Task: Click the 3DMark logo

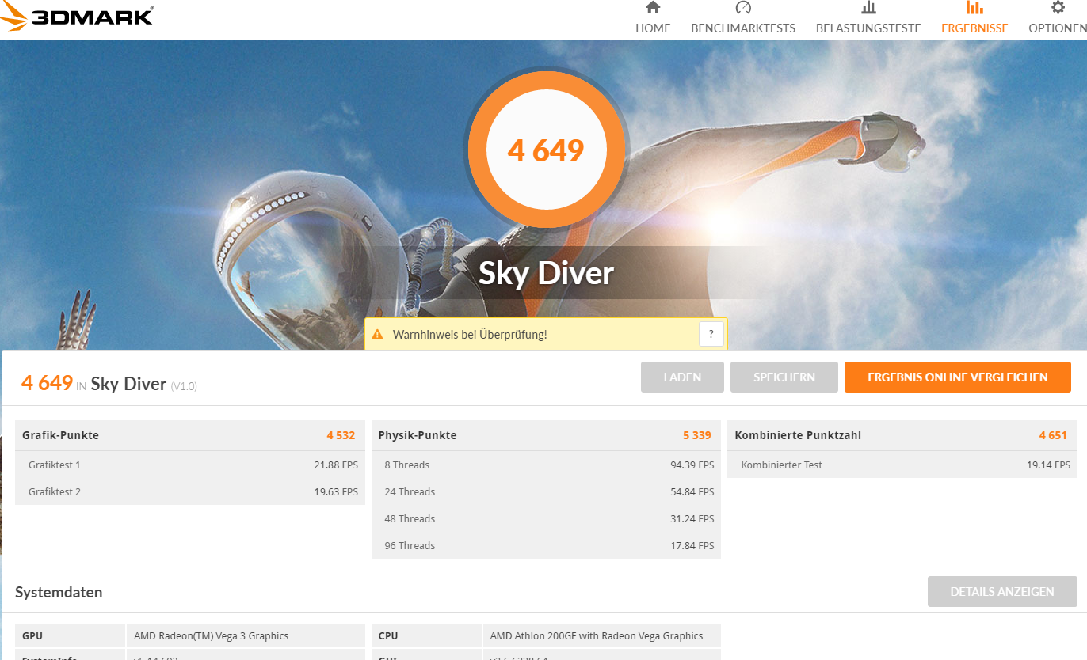Action: tap(77, 16)
